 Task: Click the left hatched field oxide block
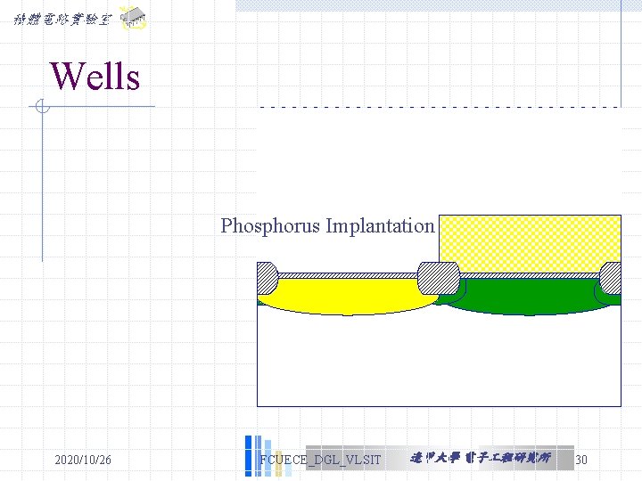pyautogui.click(x=267, y=278)
